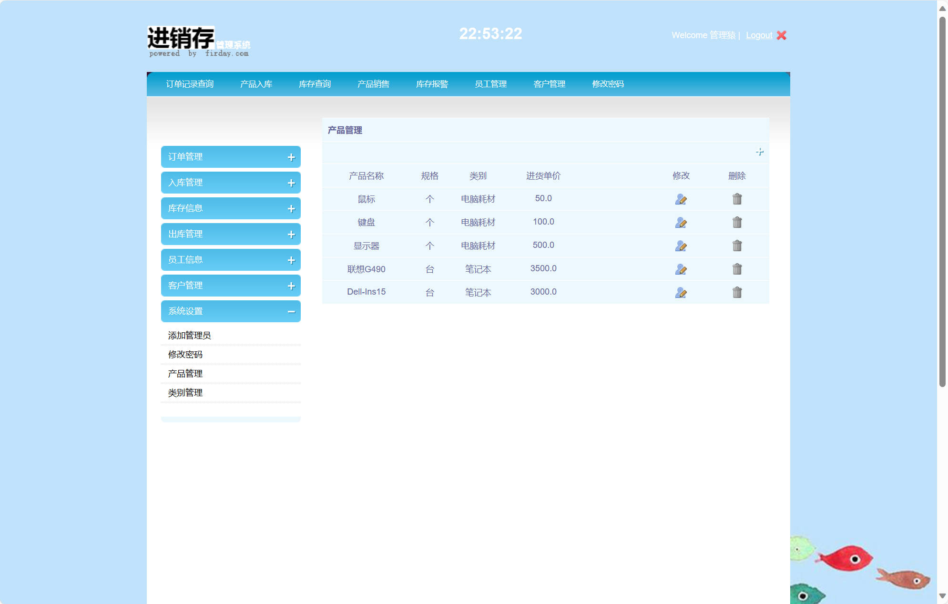Delete the 鼠标 product row
This screenshot has width=948, height=604.
tap(737, 199)
